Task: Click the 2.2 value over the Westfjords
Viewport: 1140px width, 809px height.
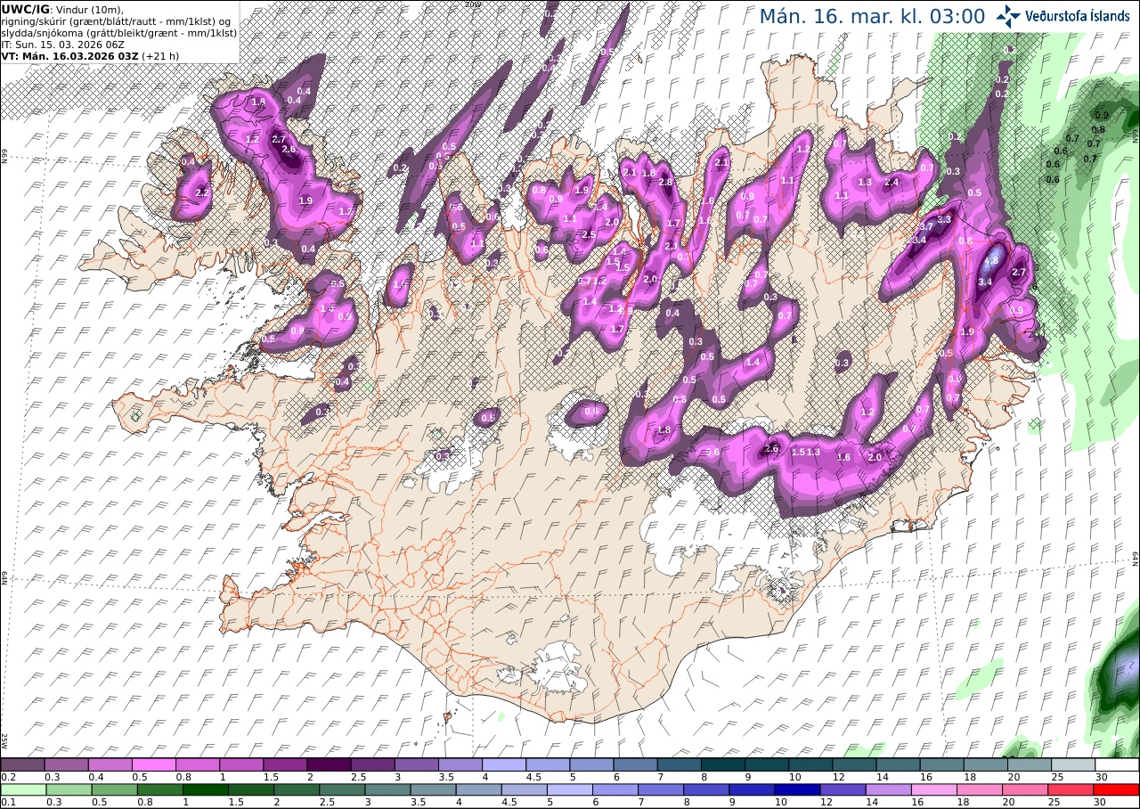Action: pos(202,192)
